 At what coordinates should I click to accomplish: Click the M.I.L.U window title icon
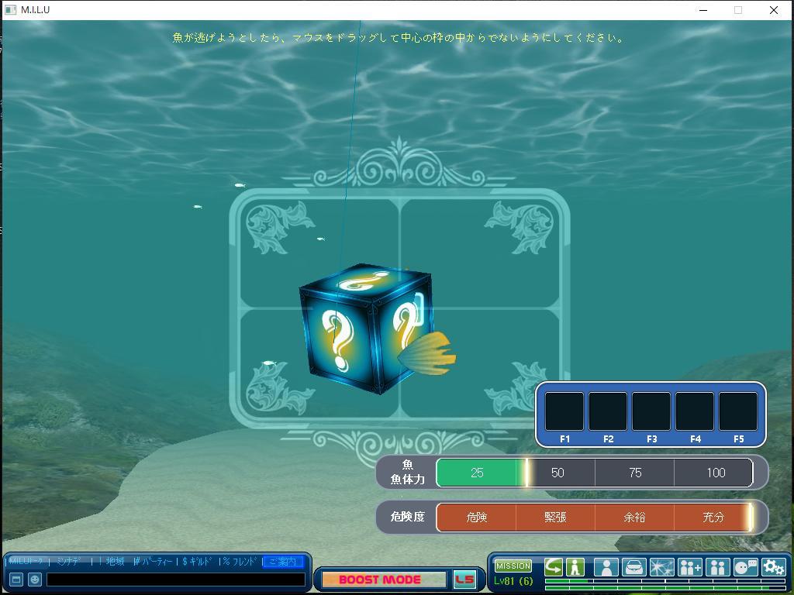10,9
